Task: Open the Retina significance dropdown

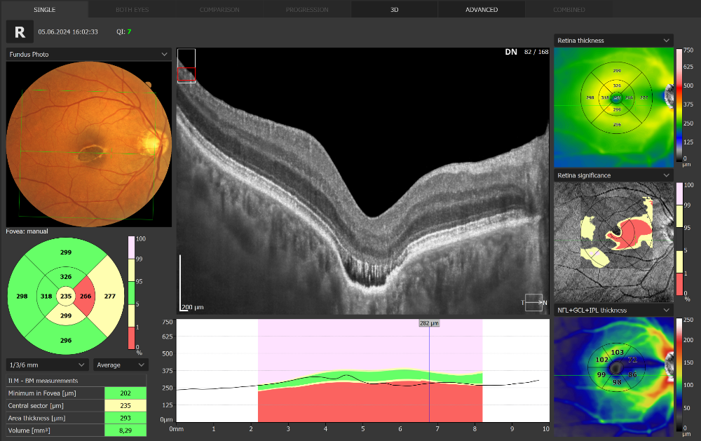Action: tap(613, 175)
